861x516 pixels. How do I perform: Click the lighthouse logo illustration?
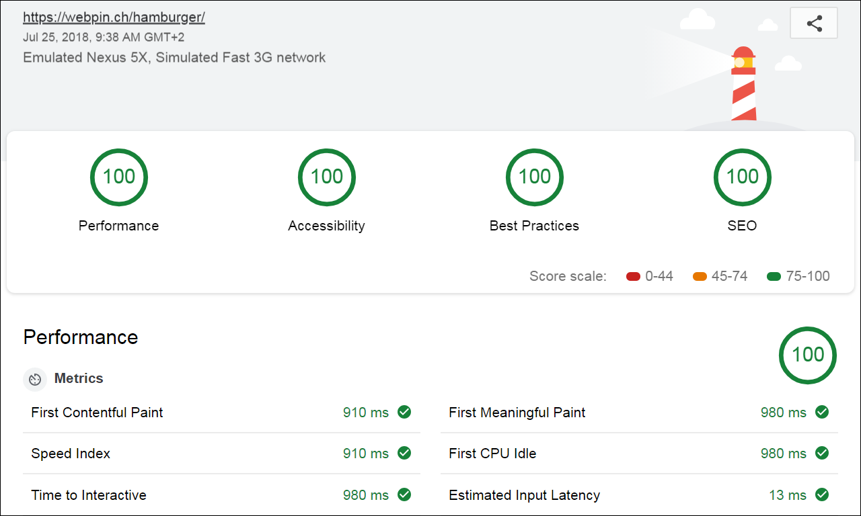tap(743, 84)
